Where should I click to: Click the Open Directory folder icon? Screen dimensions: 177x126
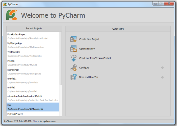point(73,49)
